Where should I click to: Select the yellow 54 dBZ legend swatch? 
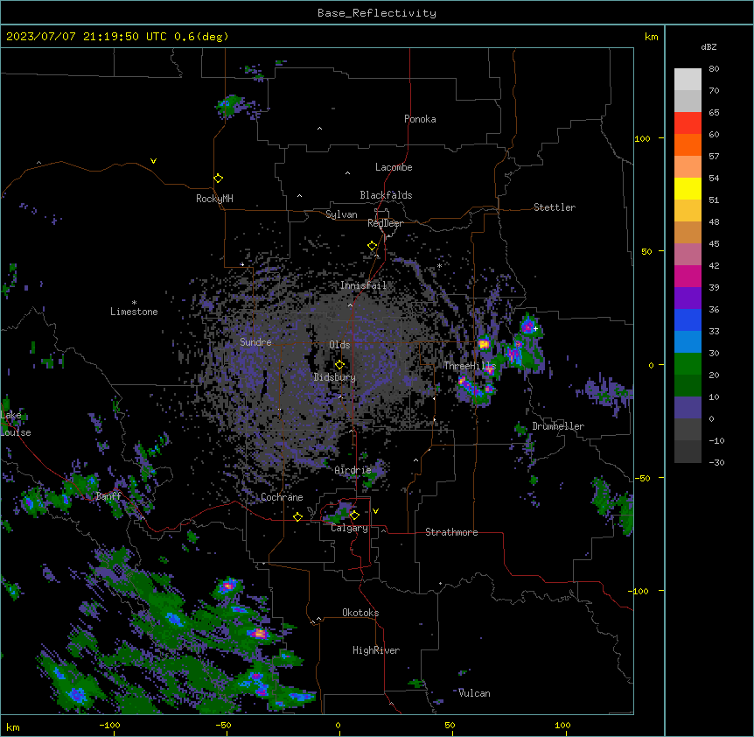coord(688,188)
